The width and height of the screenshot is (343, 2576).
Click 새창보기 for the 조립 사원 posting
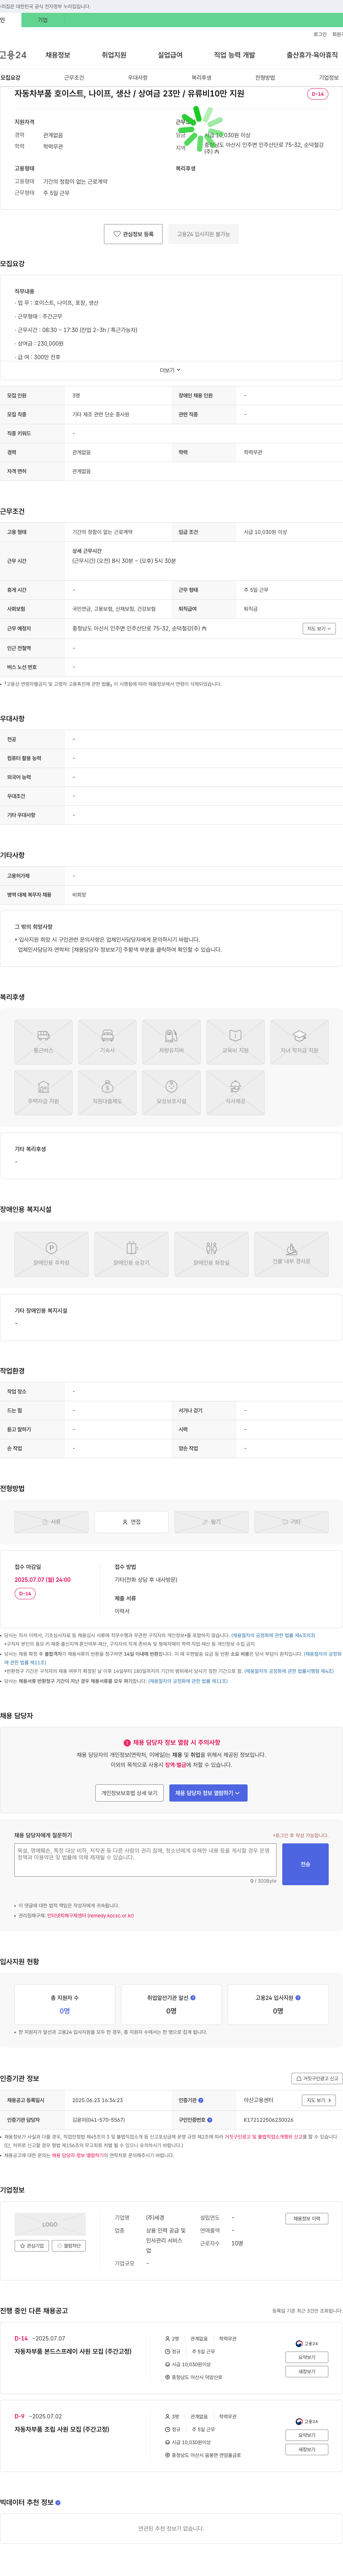point(307,2449)
